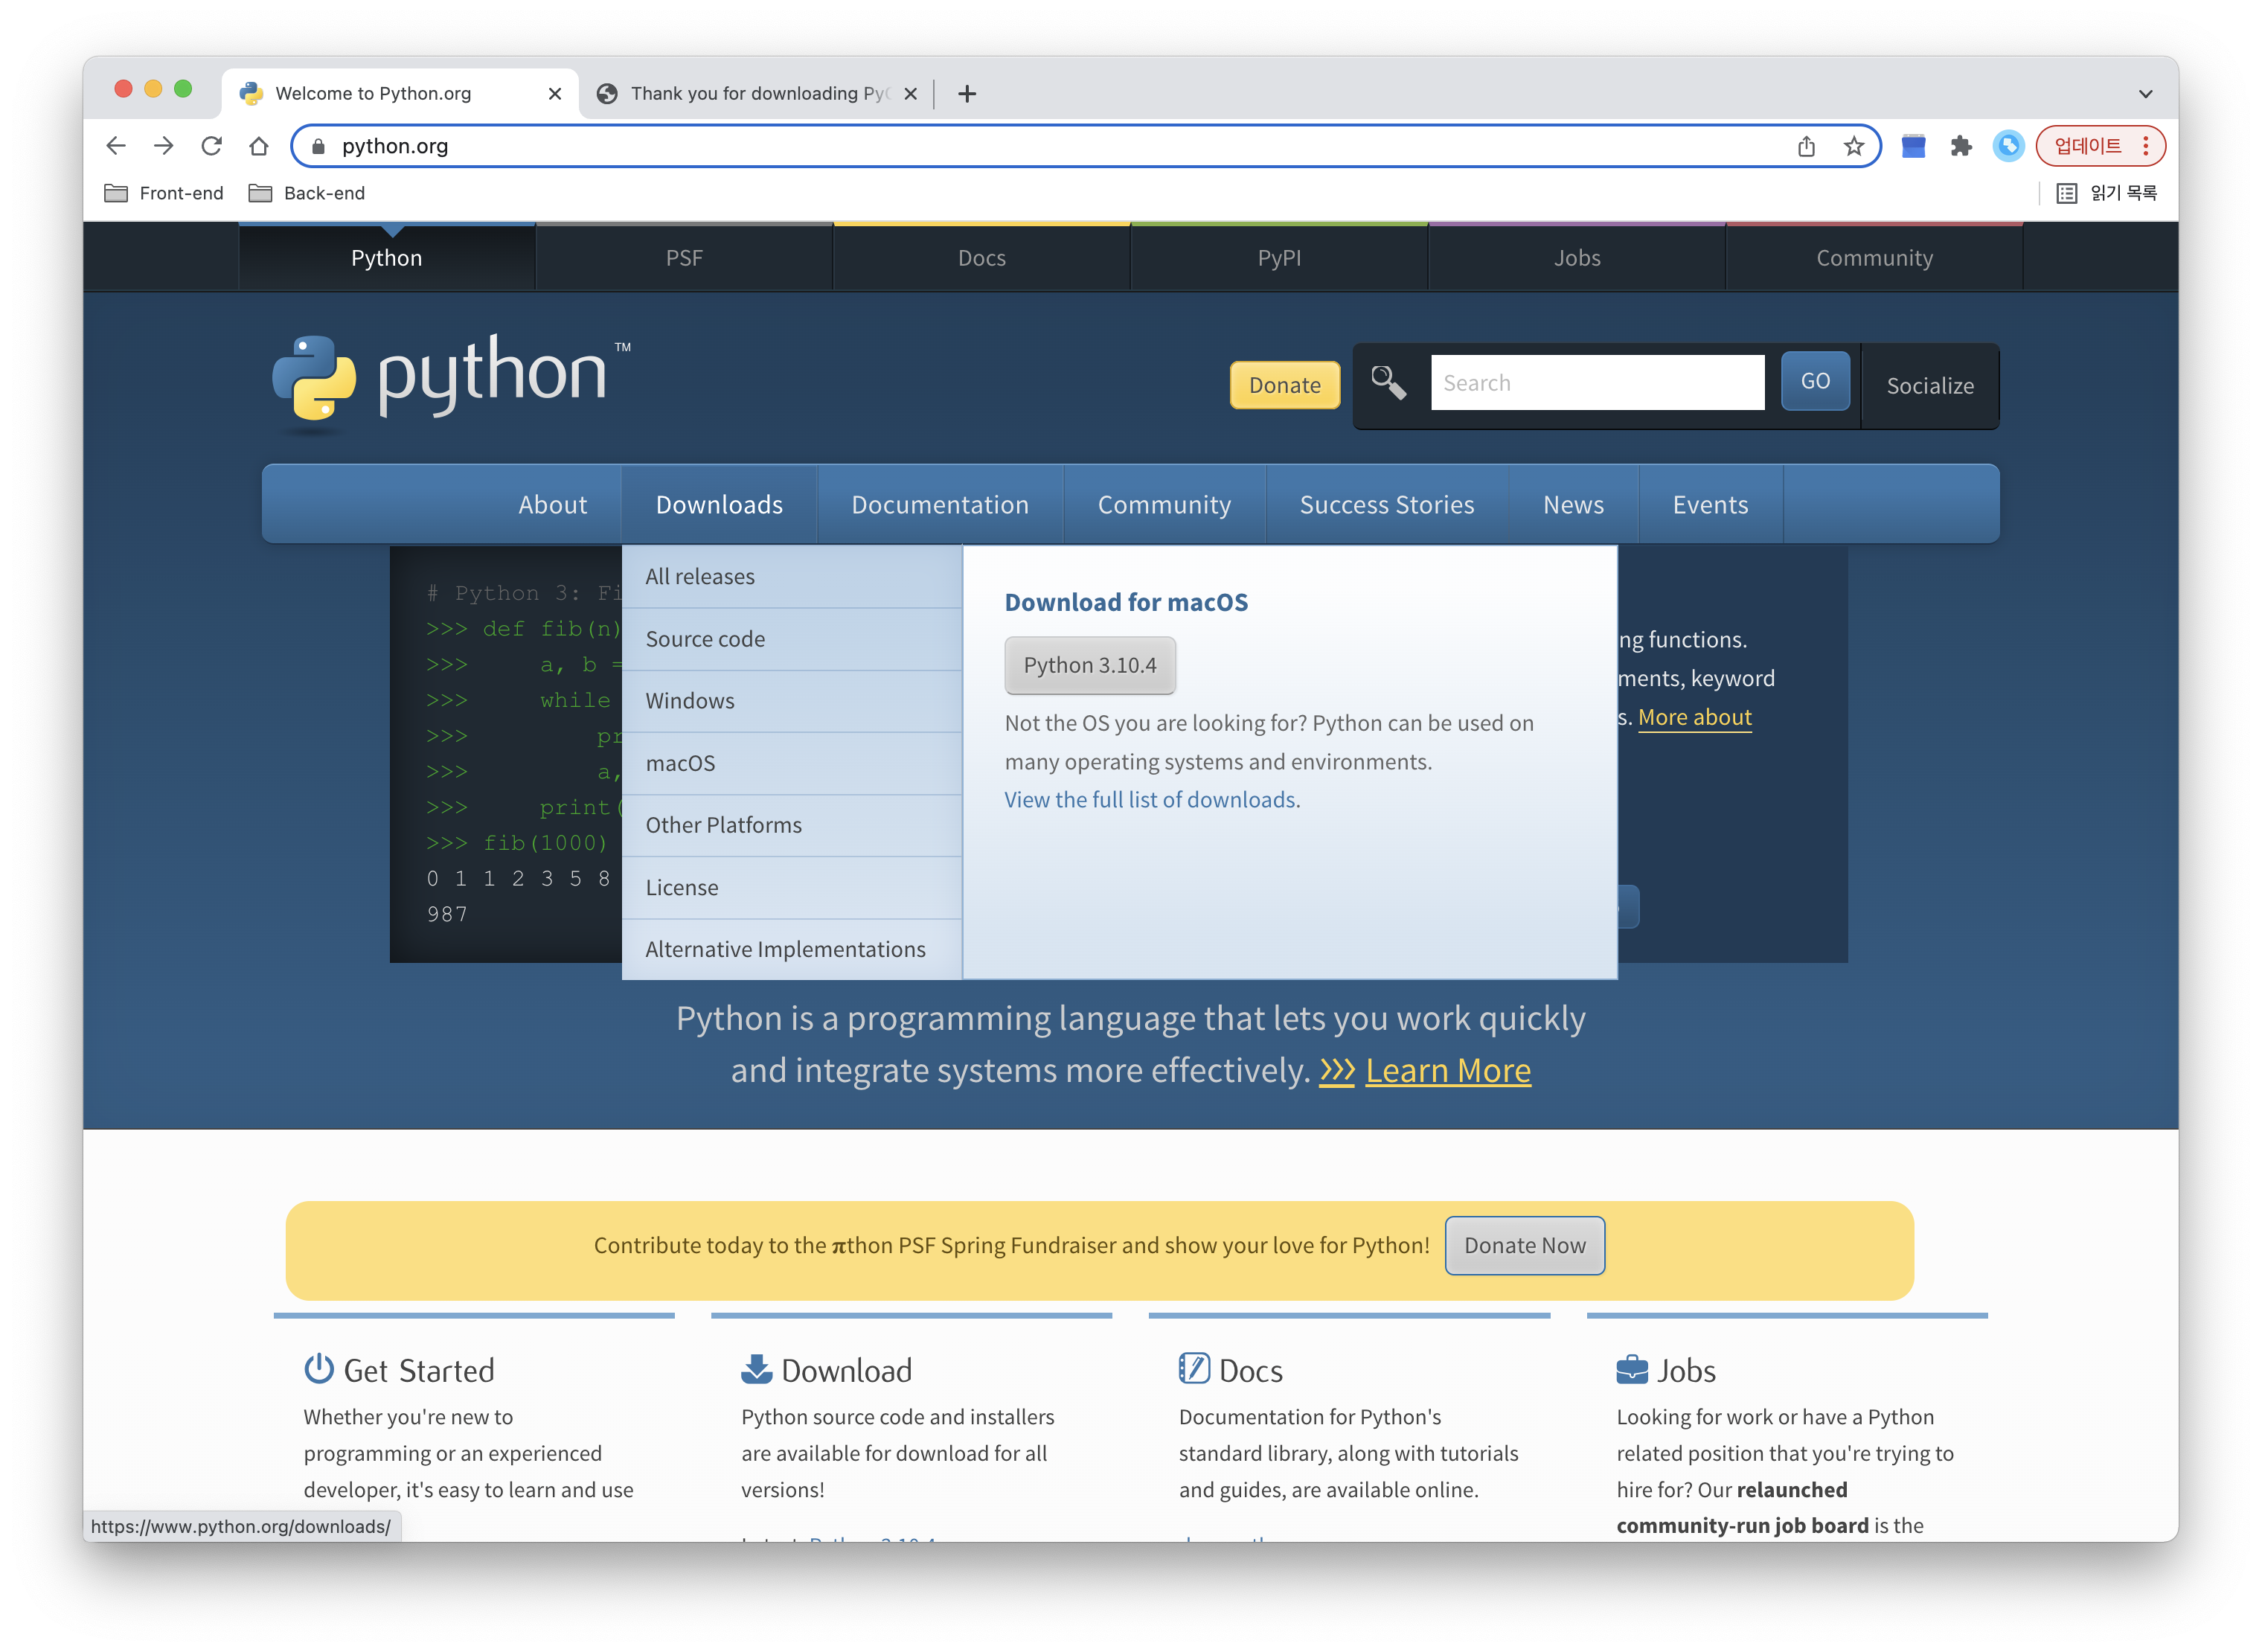
Task: Select the Python top navigation tab
Action: 386,258
